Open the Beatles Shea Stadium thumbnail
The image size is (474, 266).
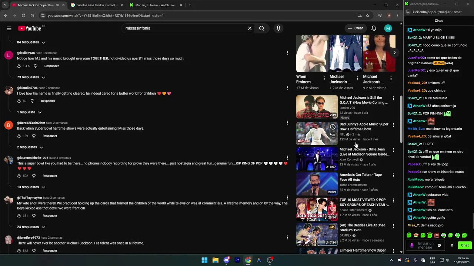coord(317,235)
